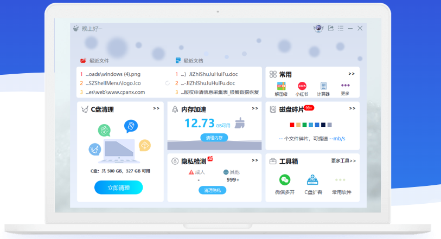
Task: Click the blue document icon beside 最近文档
Action: (x=178, y=60)
